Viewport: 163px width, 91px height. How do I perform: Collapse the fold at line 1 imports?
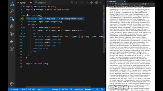[24, 7]
